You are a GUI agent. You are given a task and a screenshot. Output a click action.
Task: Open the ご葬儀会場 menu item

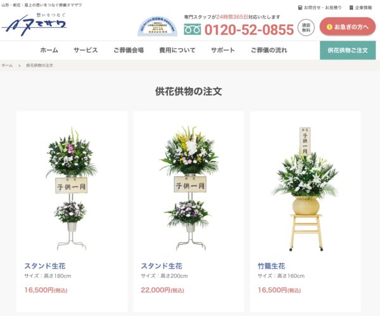129,50
